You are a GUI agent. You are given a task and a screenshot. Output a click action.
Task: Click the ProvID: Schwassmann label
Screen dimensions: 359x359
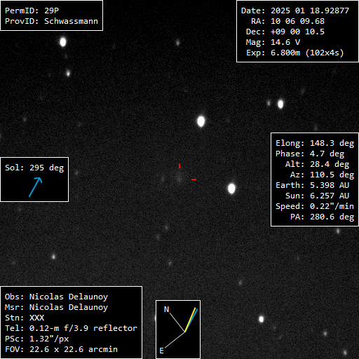coord(51,21)
